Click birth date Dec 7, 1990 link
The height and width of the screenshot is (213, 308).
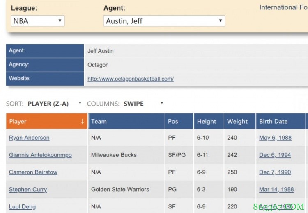tap(275, 172)
